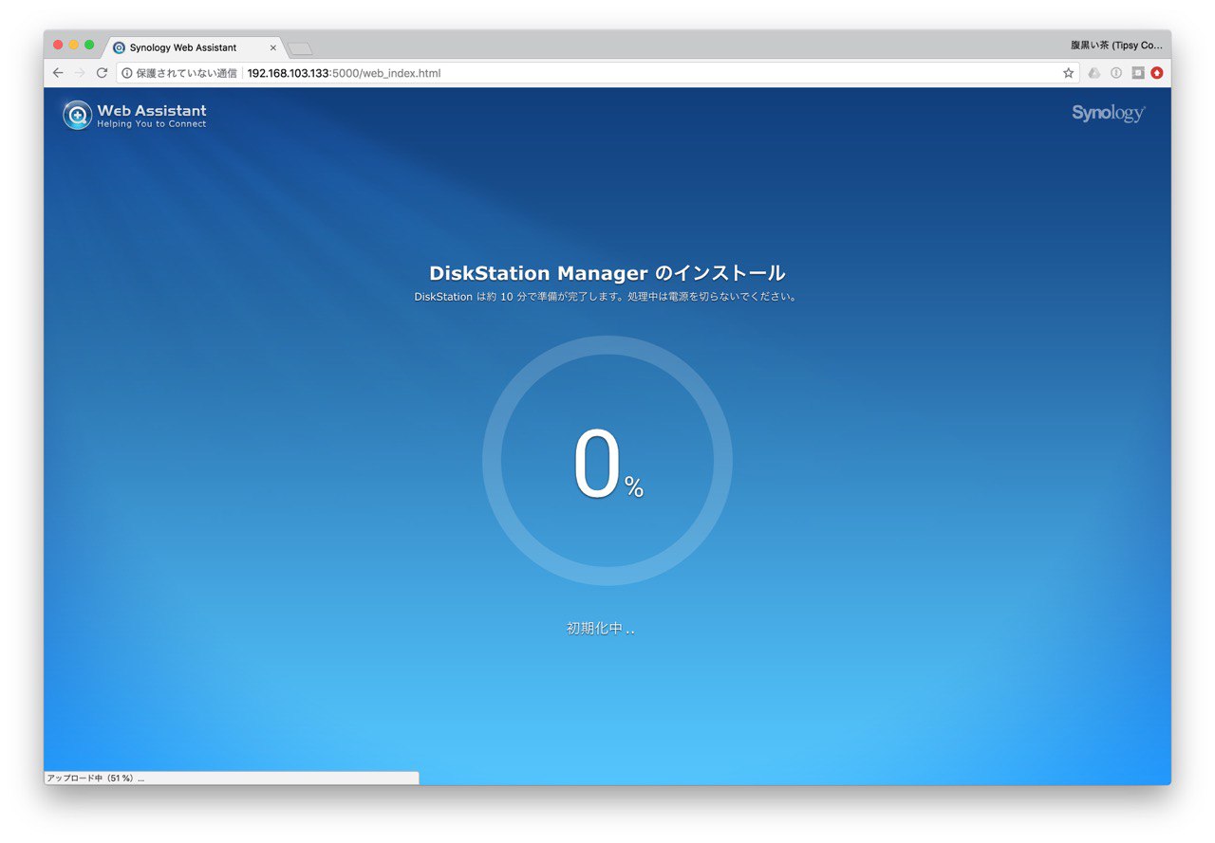
Task: Click the Synology Web Assistant tab favicon
Action: coord(119,47)
